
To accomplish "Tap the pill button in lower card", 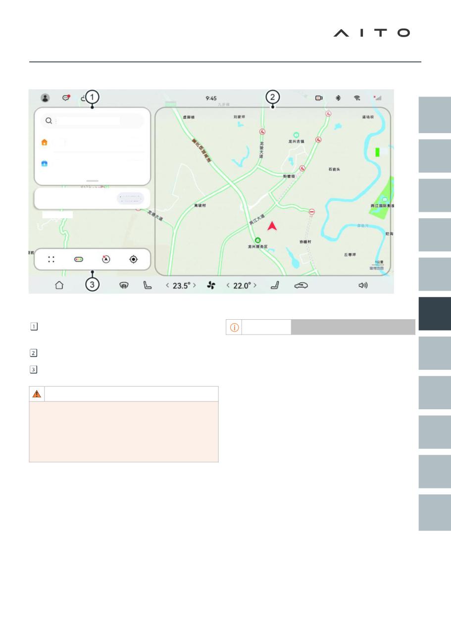I will [x=130, y=198].
